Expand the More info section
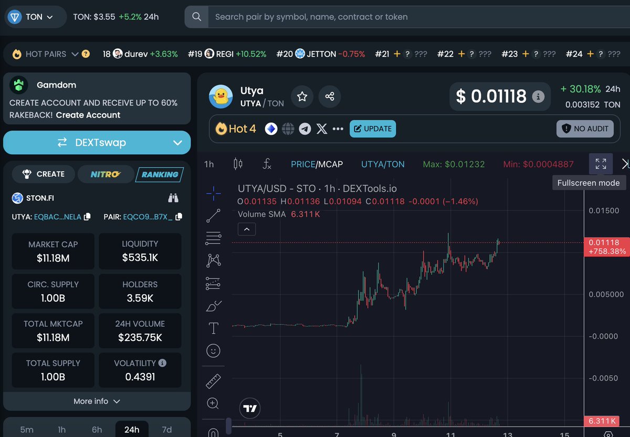This screenshot has width=630, height=437. pos(97,401)
